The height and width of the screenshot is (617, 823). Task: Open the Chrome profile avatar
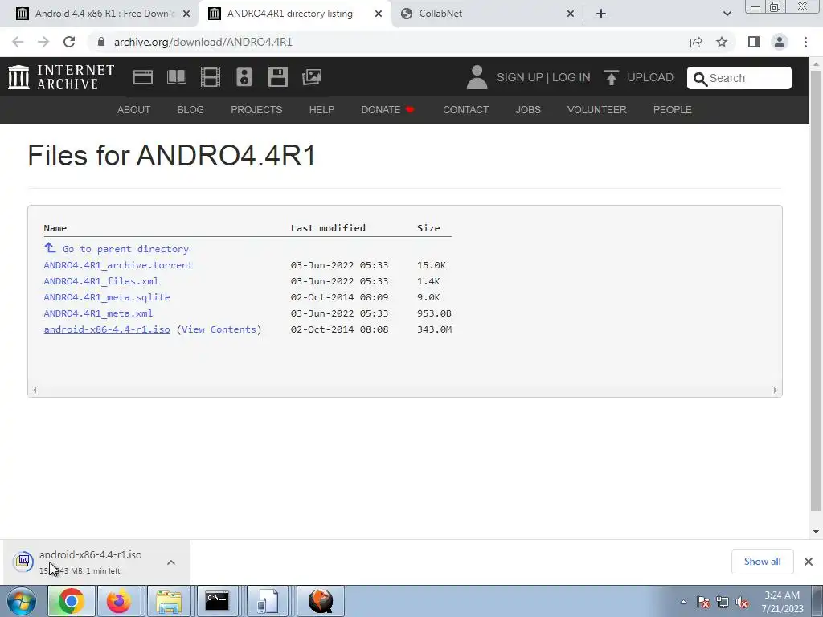pos(780,42)
